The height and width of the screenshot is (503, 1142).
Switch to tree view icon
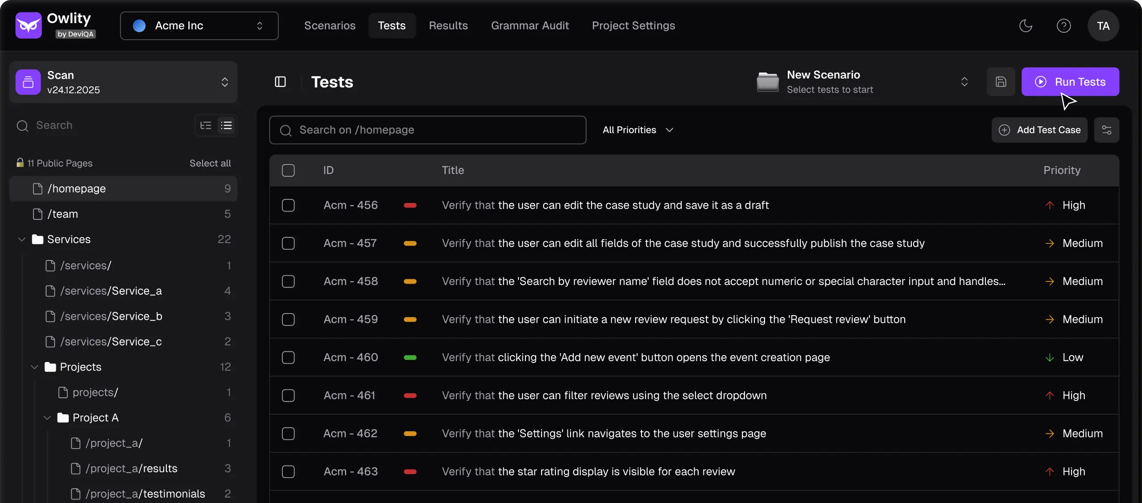click(x=206, y=125)
